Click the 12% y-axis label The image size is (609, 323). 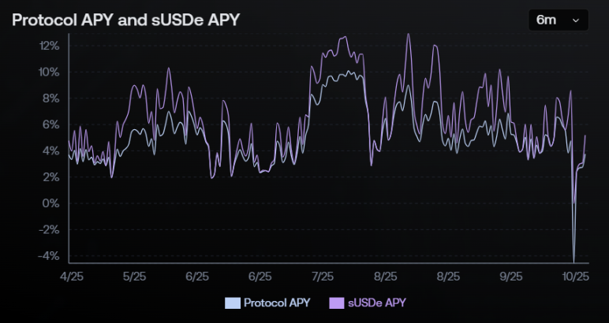click(49, 46)
